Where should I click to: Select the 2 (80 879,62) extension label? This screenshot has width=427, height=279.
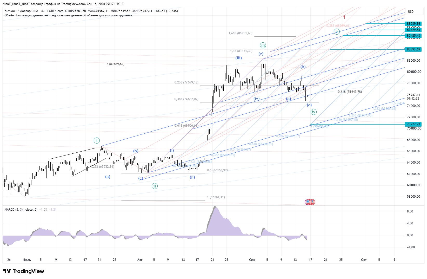pyautogui.click(x=115, y=64)
